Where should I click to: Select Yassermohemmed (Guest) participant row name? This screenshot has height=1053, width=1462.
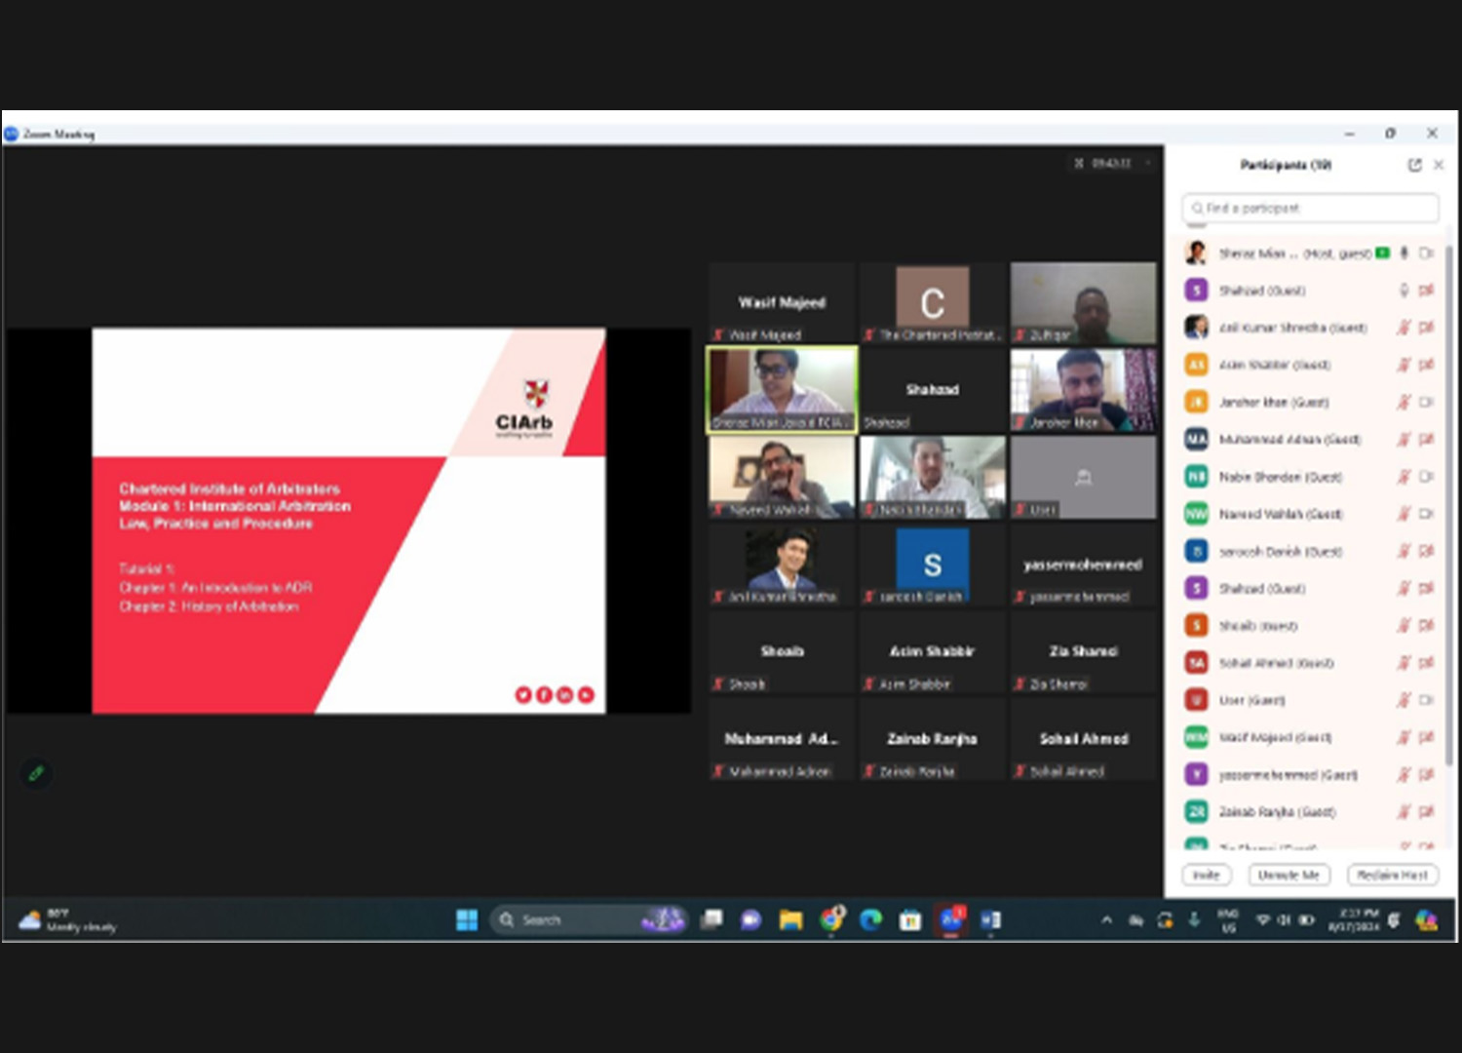pyautogui.click(x=1288, y=775)
